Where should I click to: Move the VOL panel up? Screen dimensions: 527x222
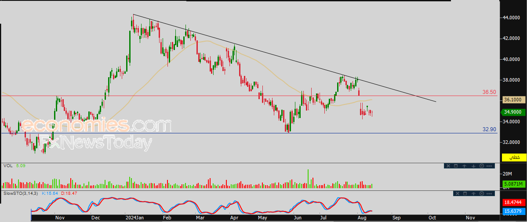click(x=464, y=166)
